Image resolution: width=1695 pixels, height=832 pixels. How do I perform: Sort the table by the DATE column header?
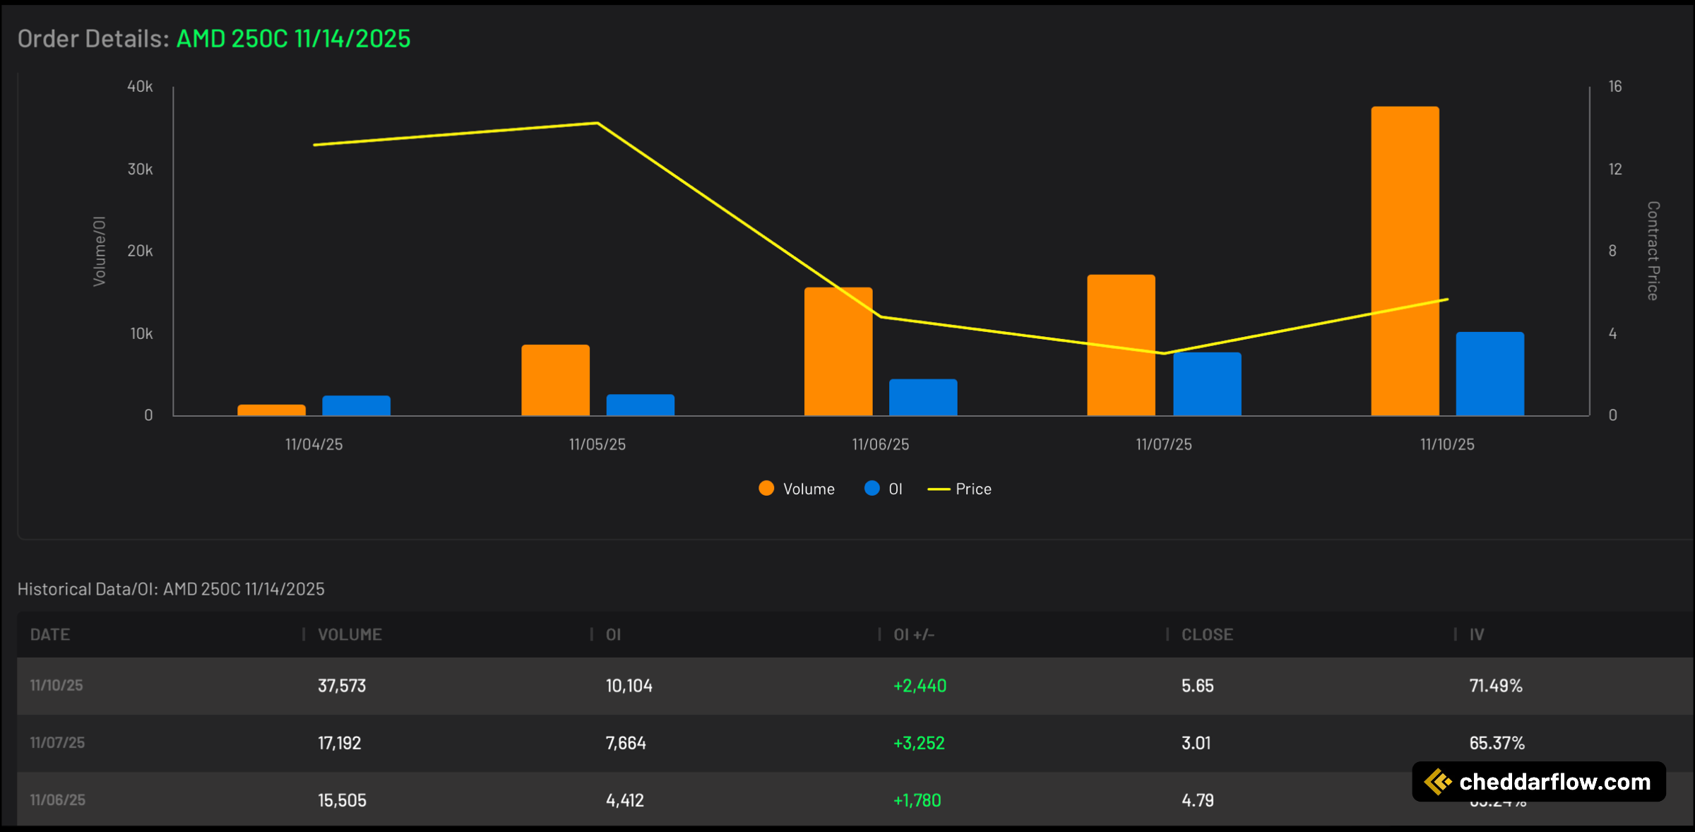click(50, 634)
